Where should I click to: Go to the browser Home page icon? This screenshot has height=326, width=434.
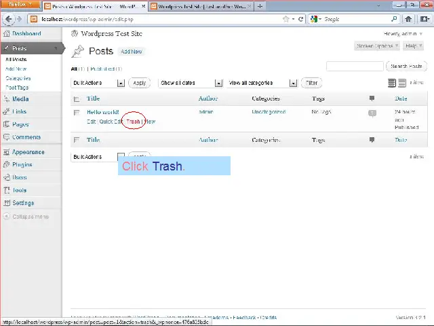[x=408, y=19]
